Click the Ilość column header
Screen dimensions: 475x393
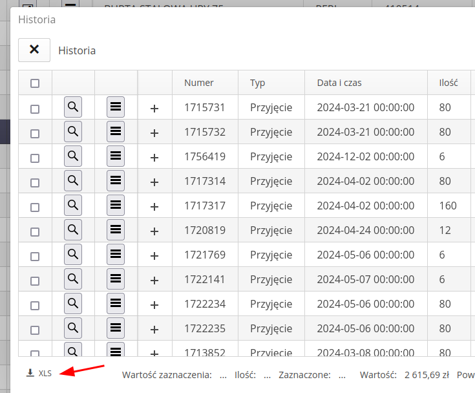[449, 83]
